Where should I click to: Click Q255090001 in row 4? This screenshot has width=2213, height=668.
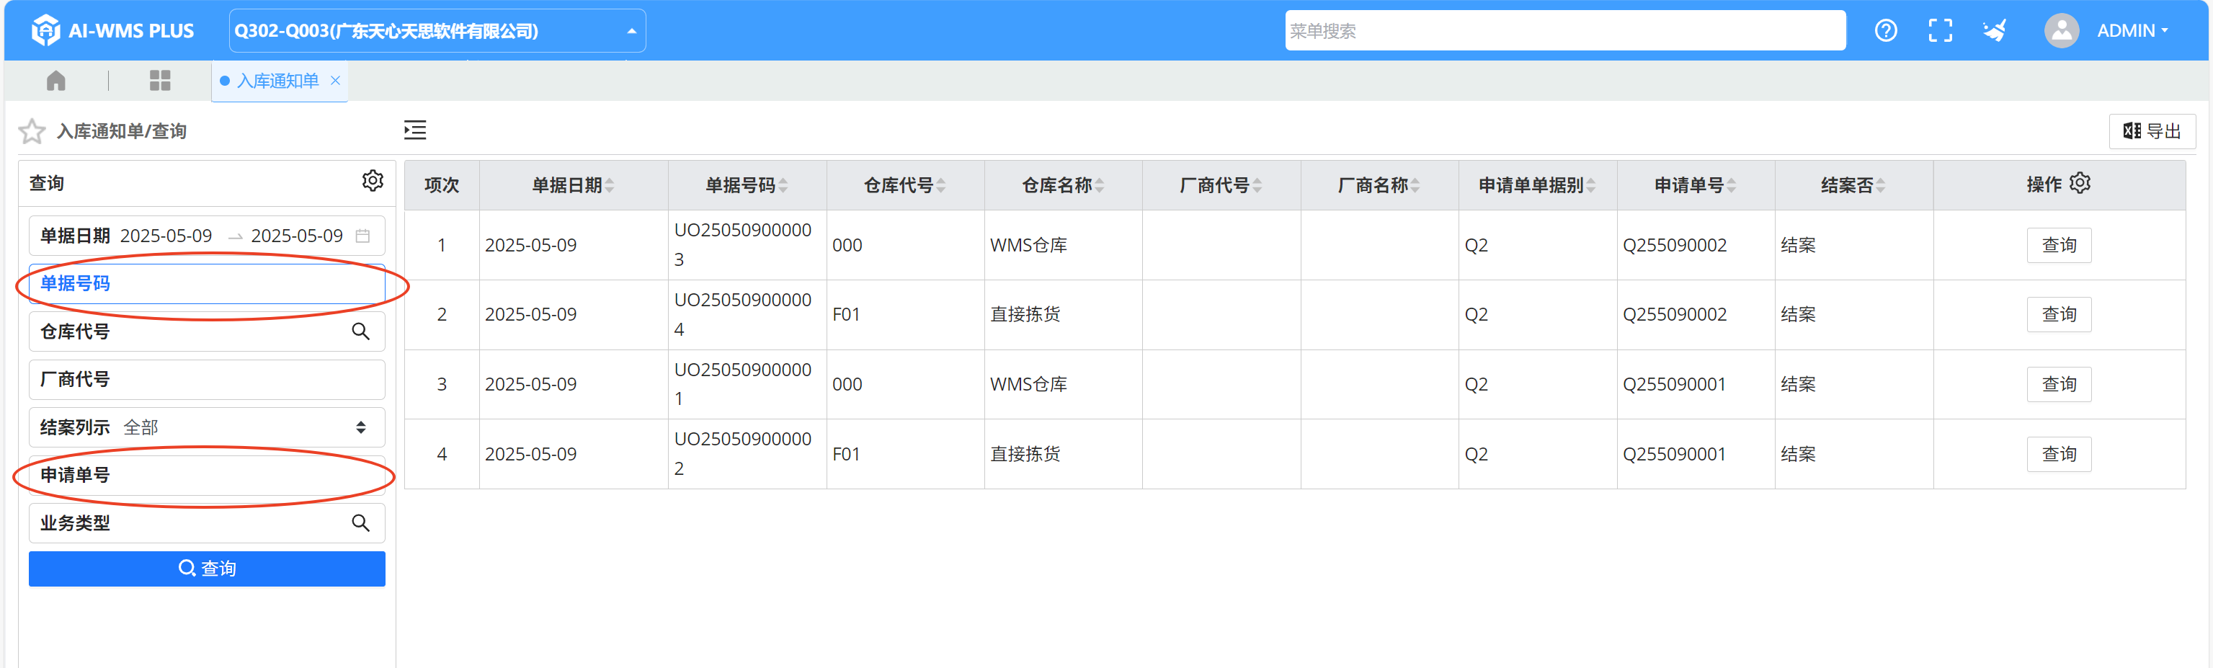[1673, 454]
